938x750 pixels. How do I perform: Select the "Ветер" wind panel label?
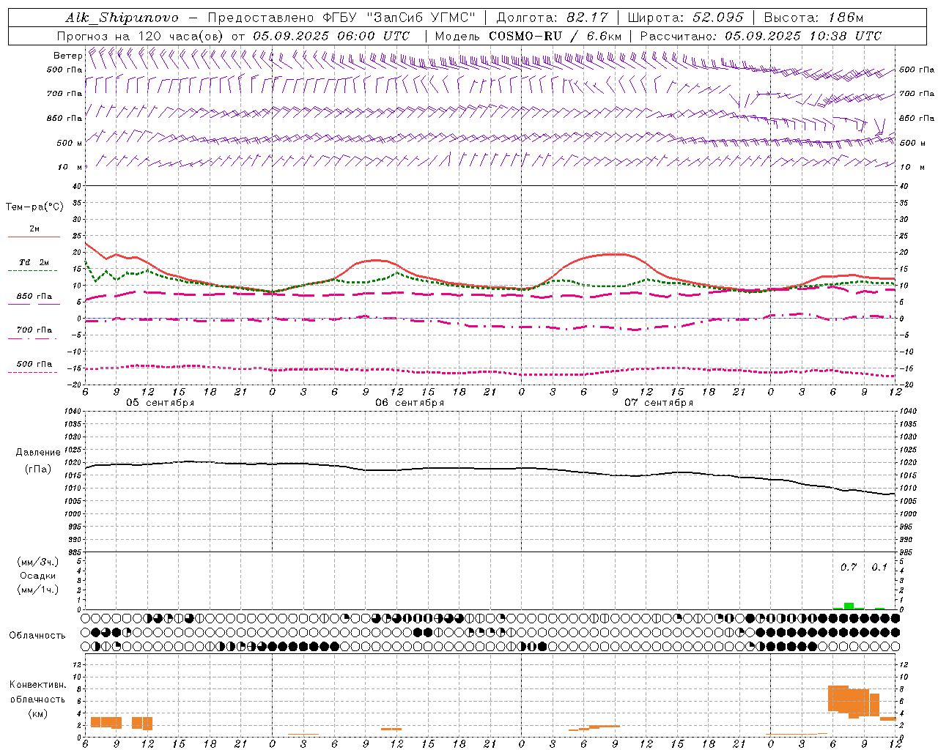tap(68, 56)
